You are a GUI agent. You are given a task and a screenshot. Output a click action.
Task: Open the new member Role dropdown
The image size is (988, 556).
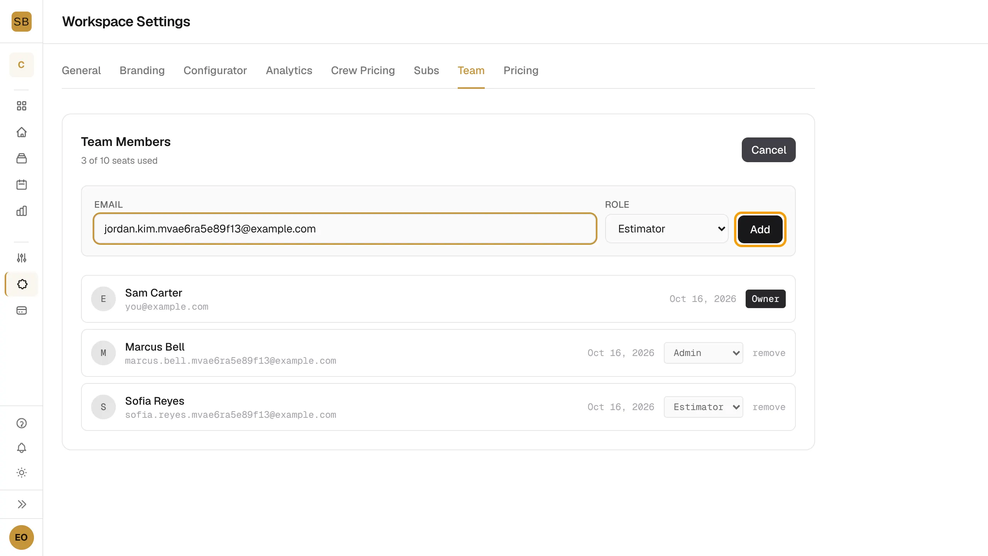[667, 229]
